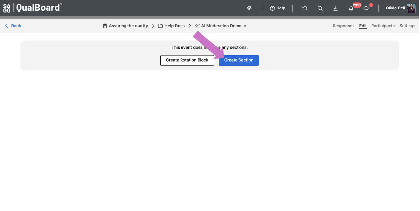Open the fingerprint activity icon in the header
This screenshot has width=420, height=211.
(249, 8)
